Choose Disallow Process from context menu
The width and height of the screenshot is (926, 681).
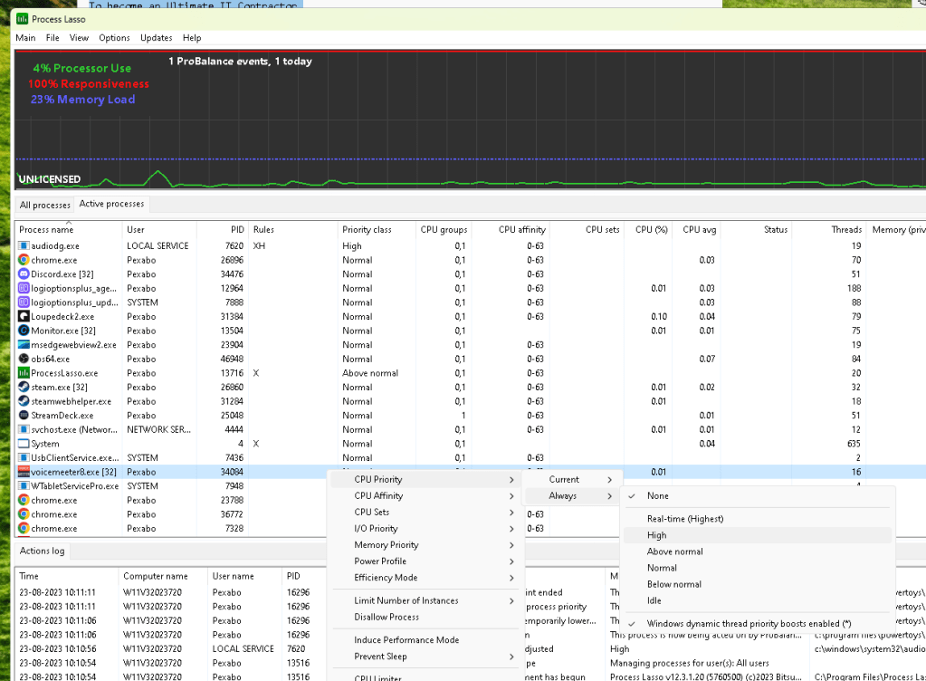(x=424, y=618)
